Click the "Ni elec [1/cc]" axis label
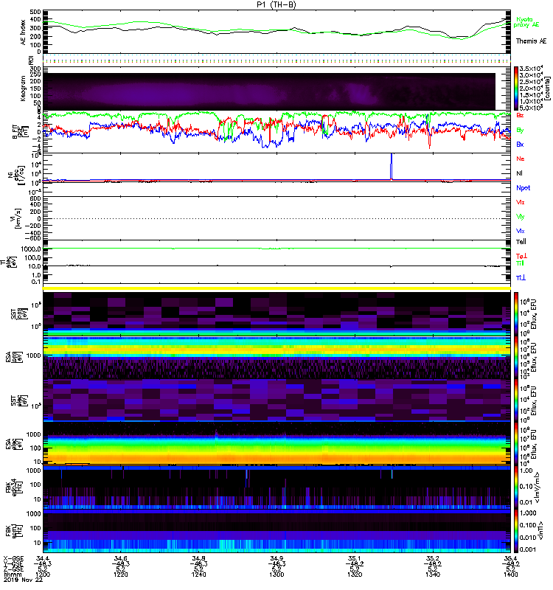Screen dimensions: 553x590 click(x=17, y=175)
